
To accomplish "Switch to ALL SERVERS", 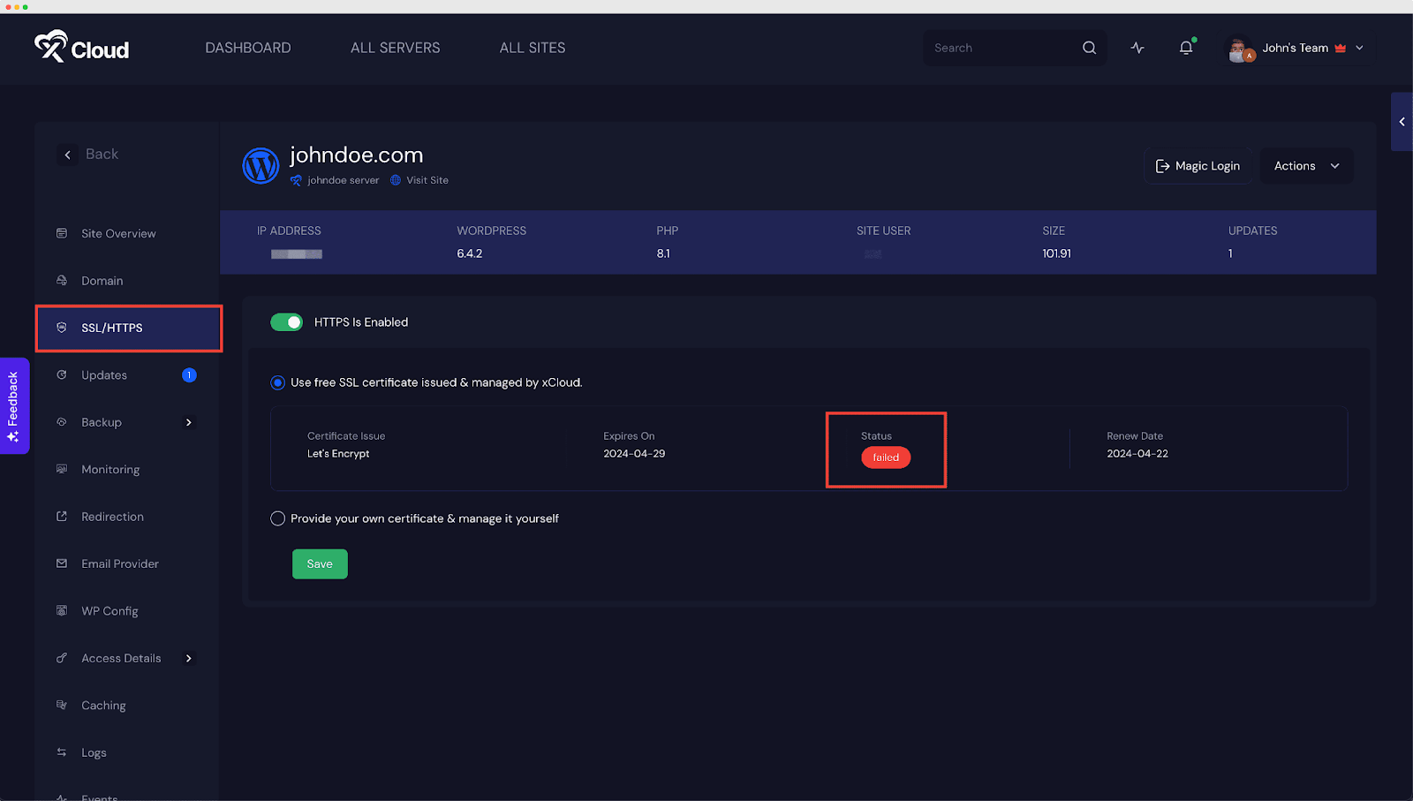I will 395,48.
